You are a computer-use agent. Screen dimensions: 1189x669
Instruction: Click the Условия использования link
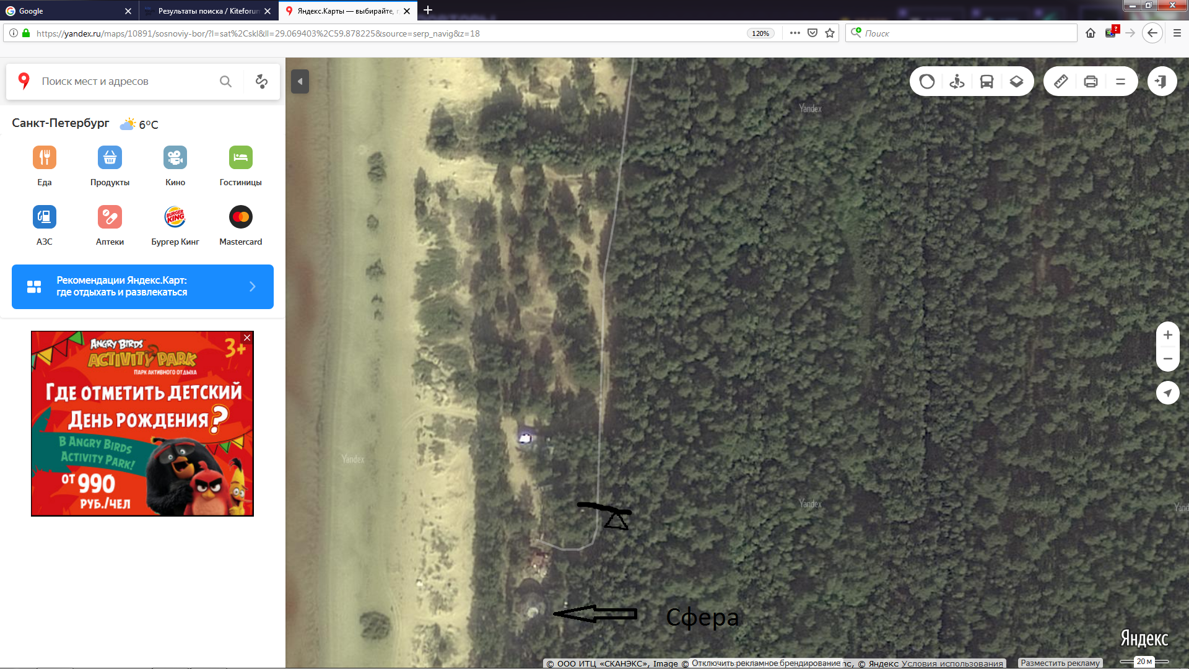(x=952, y=663)
